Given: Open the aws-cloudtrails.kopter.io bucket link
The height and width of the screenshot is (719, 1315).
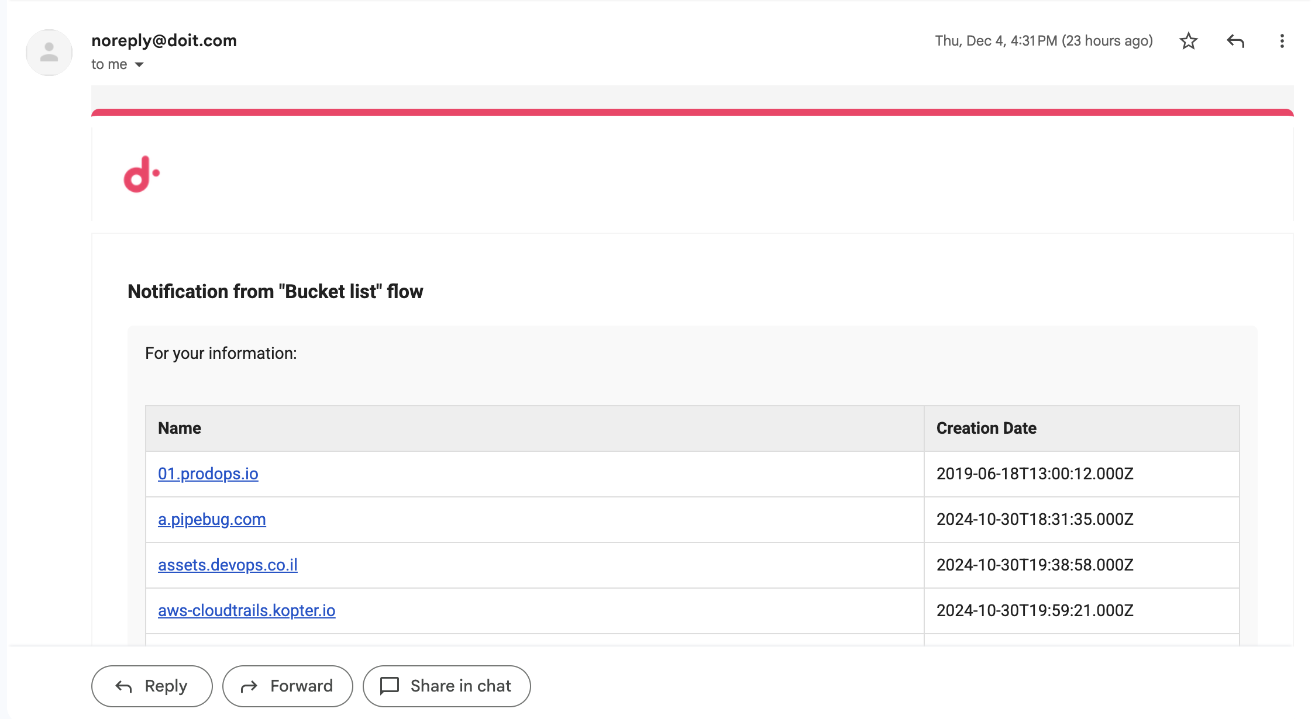Looking at the screenshot, I should coord(246,610).
